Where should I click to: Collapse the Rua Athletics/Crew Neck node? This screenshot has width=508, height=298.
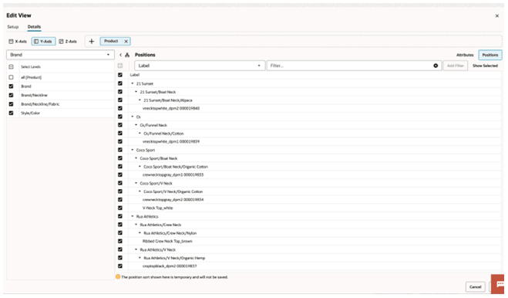[136, 225]
